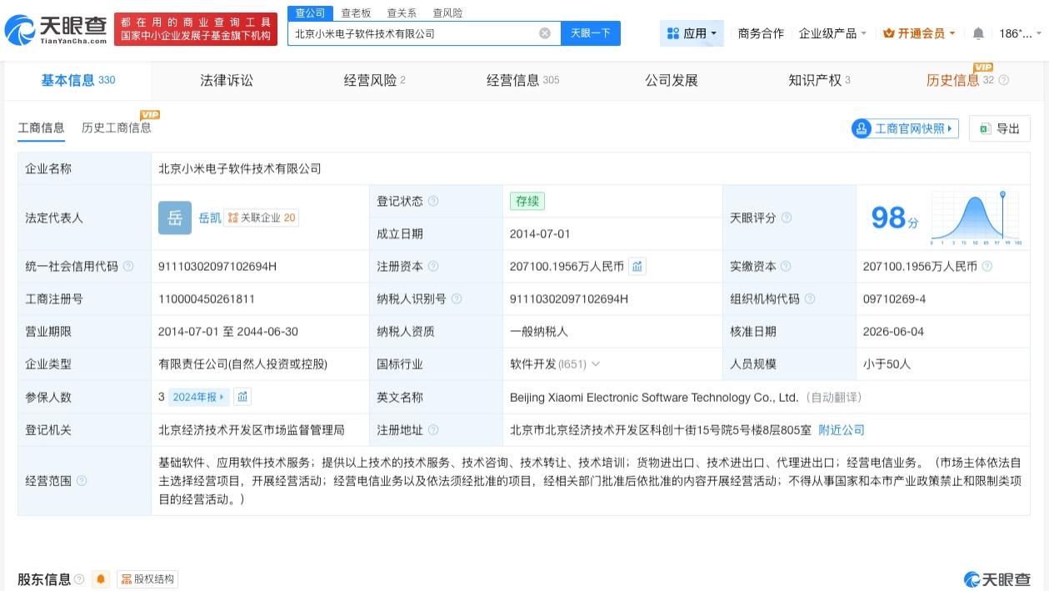Switch to 查关系 search tab
The width and height of the screenshot is (1049, 591).
[x=402, y=13]
